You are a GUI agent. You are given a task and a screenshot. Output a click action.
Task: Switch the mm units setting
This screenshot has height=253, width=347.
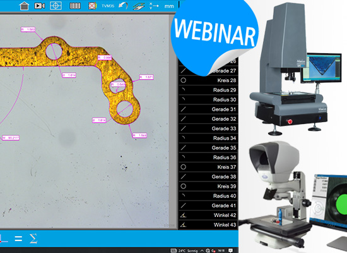[x=169, y=6]
